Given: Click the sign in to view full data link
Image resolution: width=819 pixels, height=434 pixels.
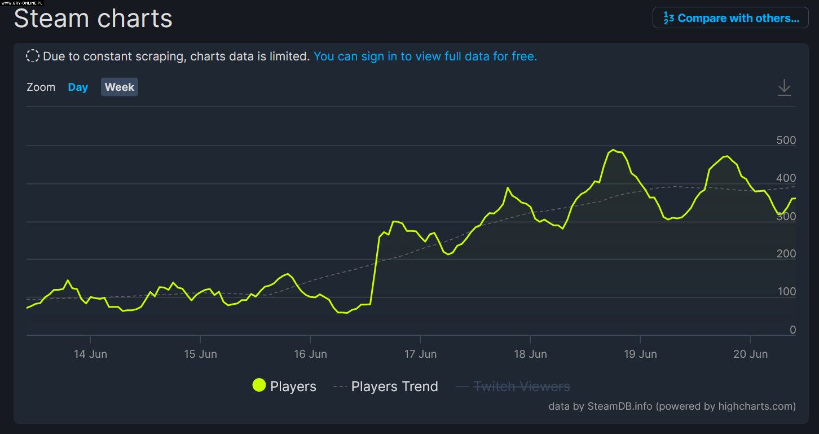Looking at the screenshot, I should coord(425,56).
